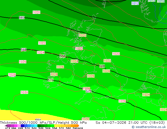Click the orange arrow tip of the legend
The width and height of the screenshot is (167, 129).
click(x=78, y=126)
